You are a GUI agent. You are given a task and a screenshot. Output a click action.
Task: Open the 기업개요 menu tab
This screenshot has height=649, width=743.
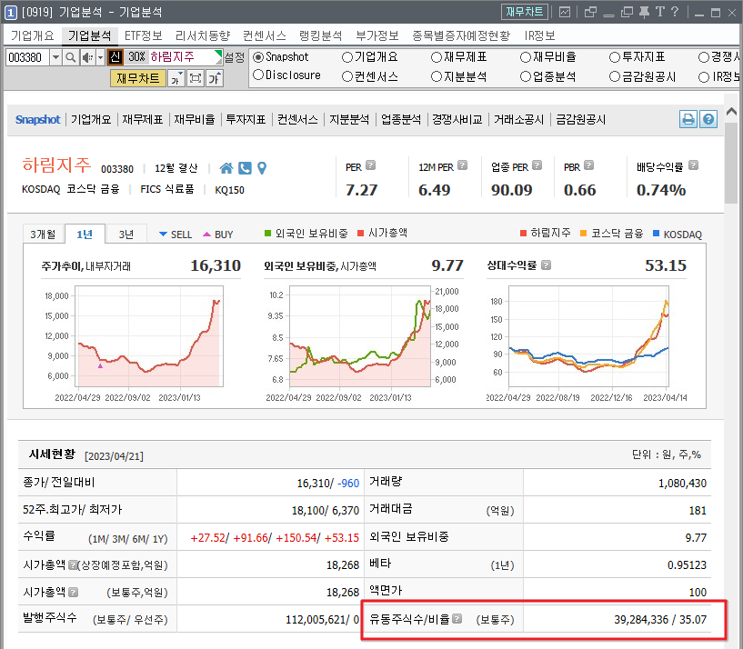point(33,36)
